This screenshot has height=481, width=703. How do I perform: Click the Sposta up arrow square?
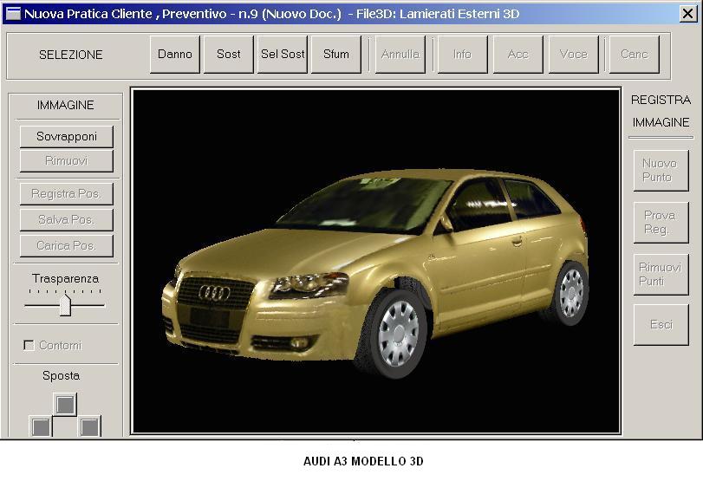66,405
